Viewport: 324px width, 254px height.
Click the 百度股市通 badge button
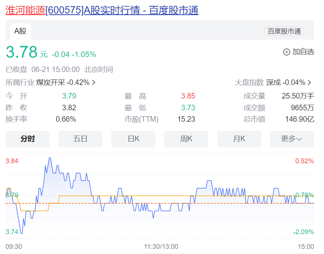coord(284,31)
